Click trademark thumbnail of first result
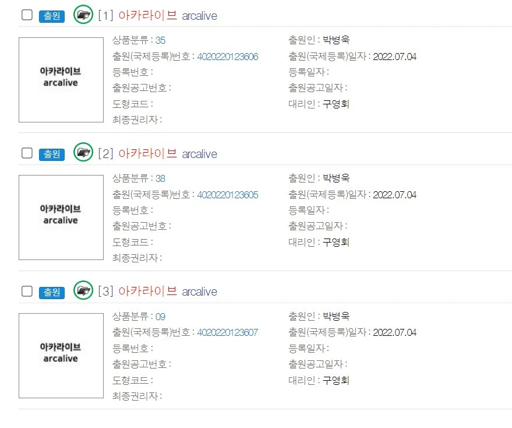 coord(61,80)
